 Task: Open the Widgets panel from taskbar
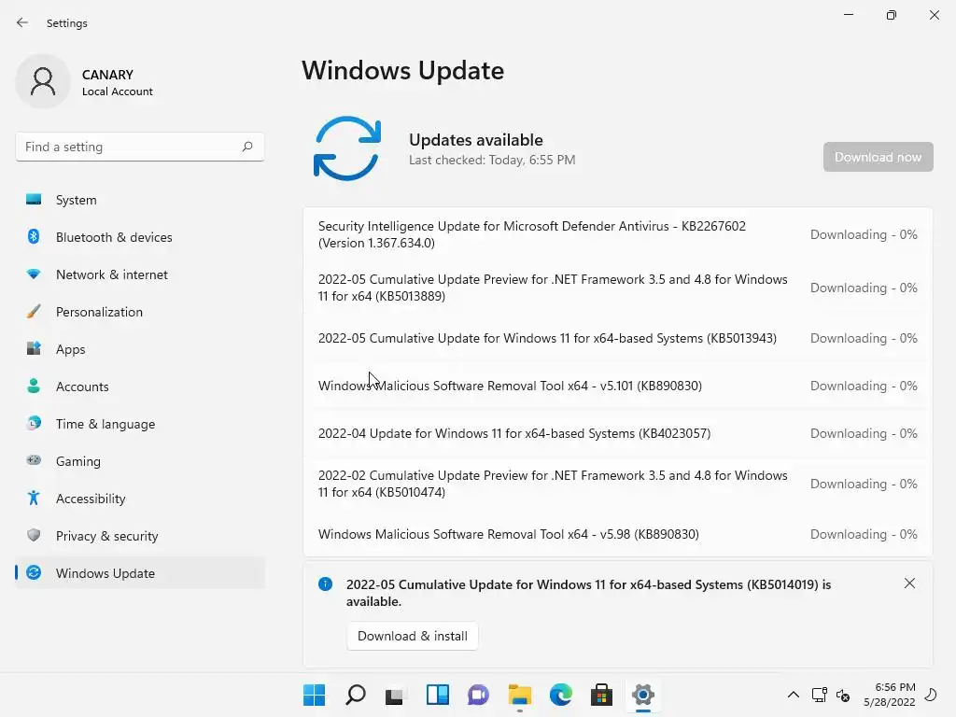click(x=437, y=695)
